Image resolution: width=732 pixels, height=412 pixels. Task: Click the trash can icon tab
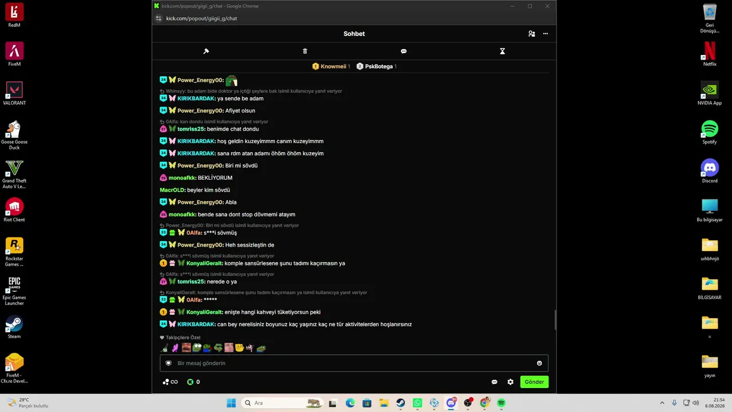[x=305, y=51]
